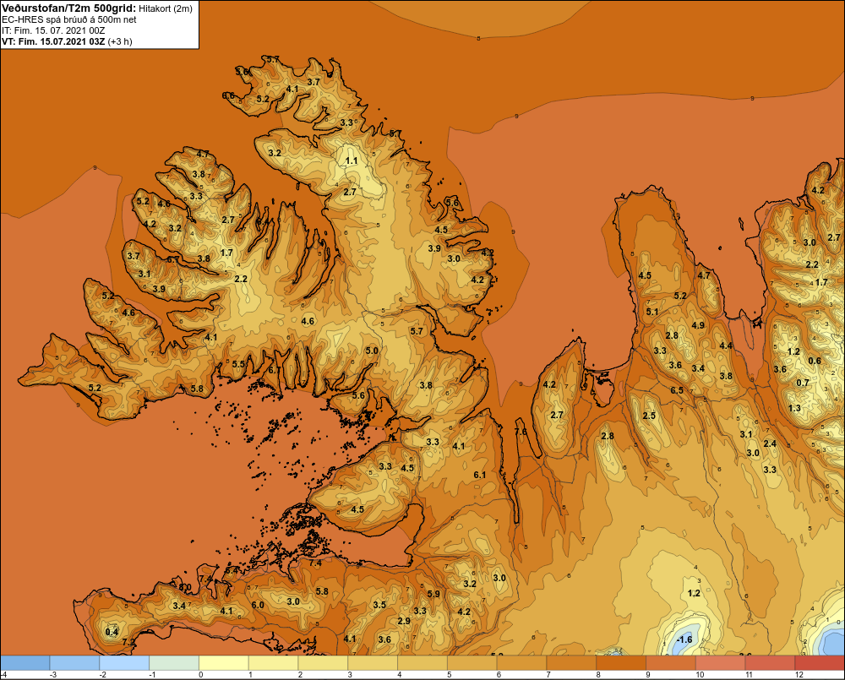
Task: Click the legend swatch right of label 12
Action: coord(820,663)
